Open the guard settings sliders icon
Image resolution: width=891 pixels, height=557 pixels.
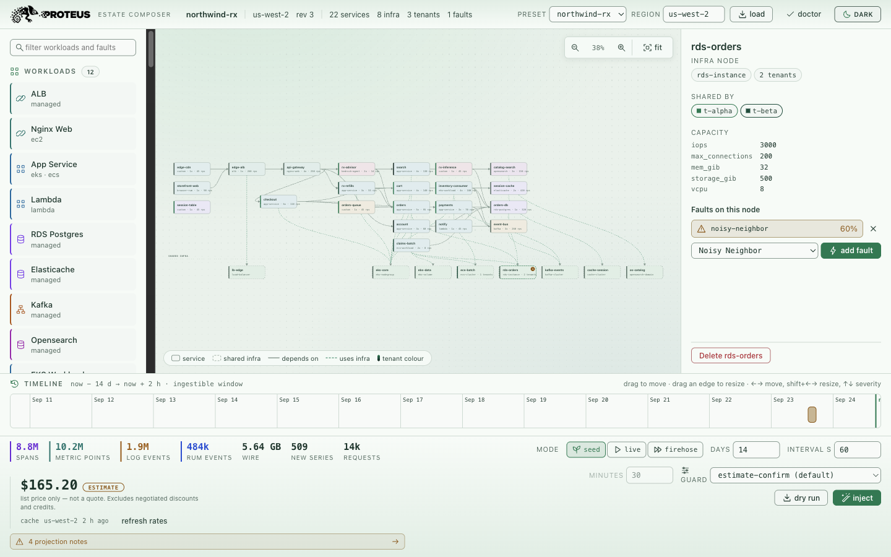pos(685,470)
